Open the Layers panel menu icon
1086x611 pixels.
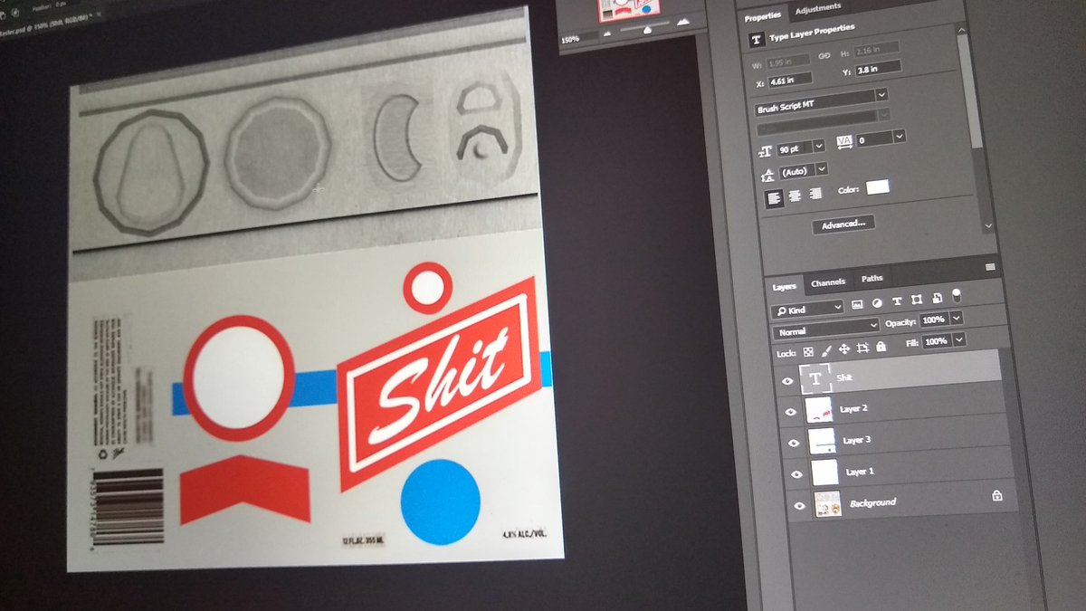click(990, 266)
